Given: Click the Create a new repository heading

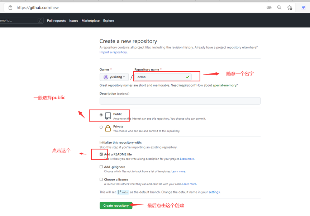Looking at the screenshot, I should [x=128, y=41].
